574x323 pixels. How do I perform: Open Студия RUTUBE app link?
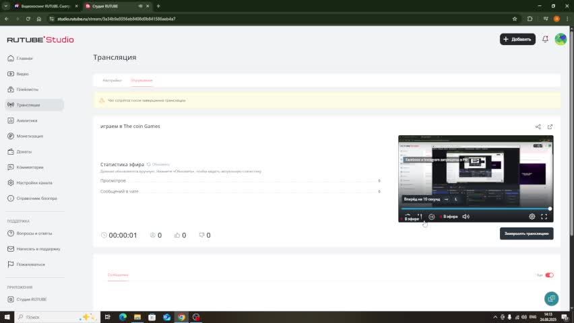coord(27,299)
